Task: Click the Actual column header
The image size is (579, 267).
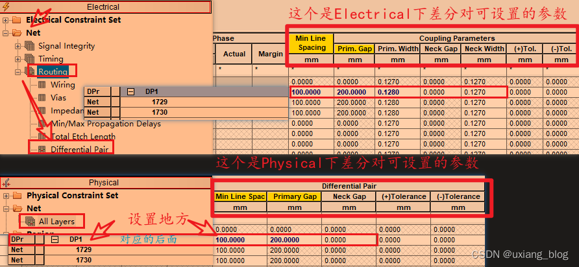Action: pyautogui.click(x=234, y=54)
